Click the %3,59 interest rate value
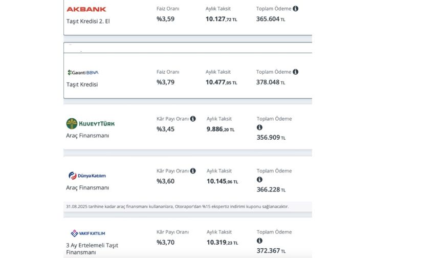Viewport: 440px width, 258px height. pos(166,19)
